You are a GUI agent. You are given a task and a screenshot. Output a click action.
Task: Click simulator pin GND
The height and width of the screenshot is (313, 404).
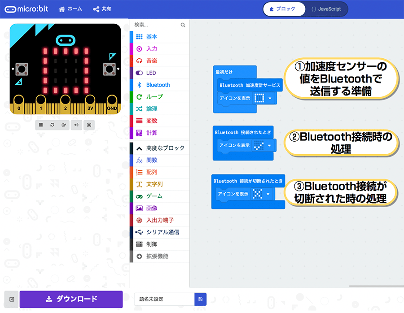[112, 104]
